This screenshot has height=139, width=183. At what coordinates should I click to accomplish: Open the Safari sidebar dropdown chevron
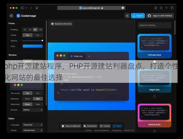pyautogui.click(x=27, y=8)
